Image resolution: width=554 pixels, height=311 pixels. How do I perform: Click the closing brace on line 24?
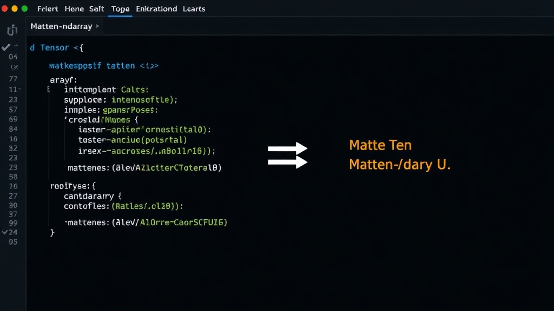pyautogui.click(x=52, y=233)
